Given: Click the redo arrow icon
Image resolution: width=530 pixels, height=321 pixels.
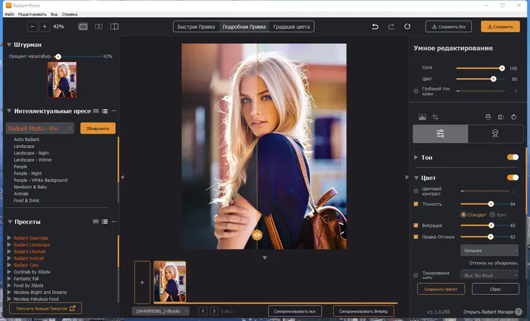Looking at the screenshot, I should click(x=391, y=26).
